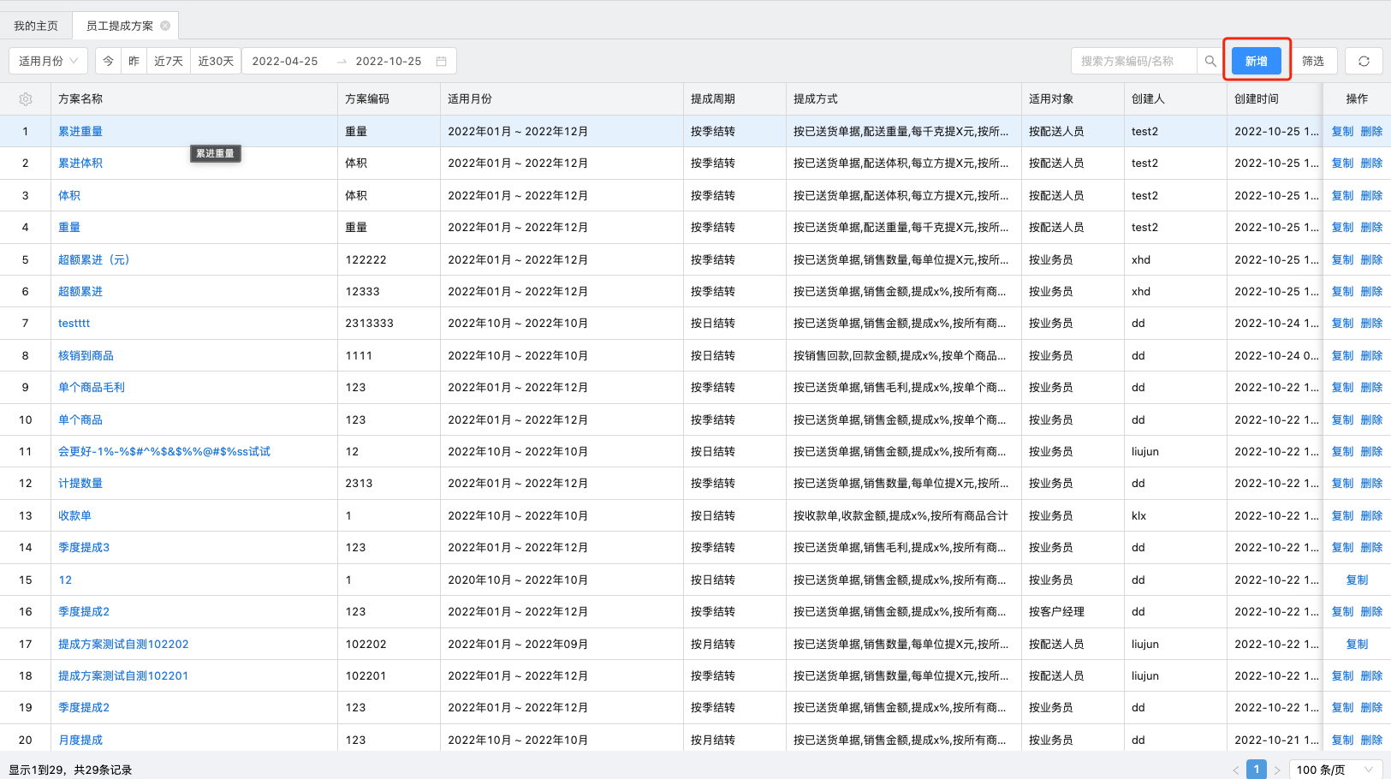Open the 计提数量 plan link
This screenshot has width=1391, height=779.
[x=80, y=483]
